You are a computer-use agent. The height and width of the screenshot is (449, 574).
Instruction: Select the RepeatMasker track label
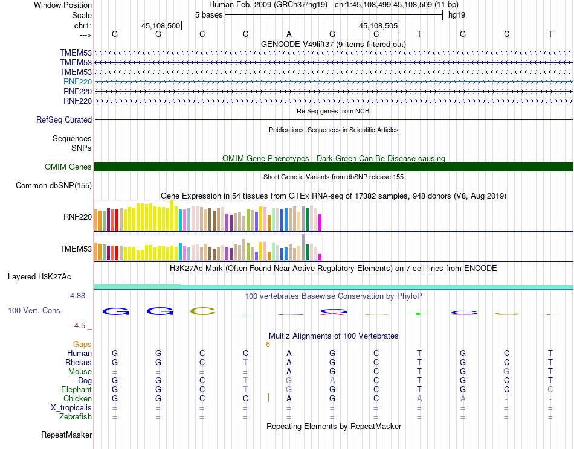66,435
